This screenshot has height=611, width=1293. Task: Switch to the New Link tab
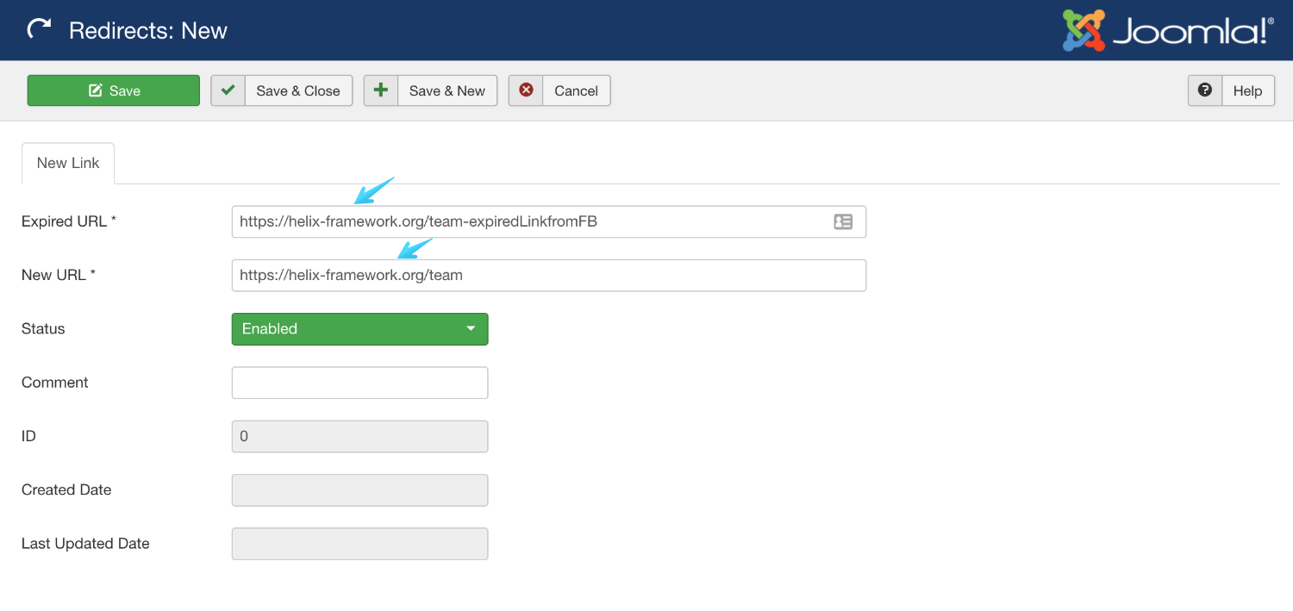[68, 163]
